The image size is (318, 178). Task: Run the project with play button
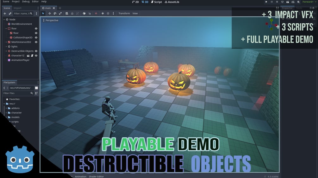coord(266,2)
